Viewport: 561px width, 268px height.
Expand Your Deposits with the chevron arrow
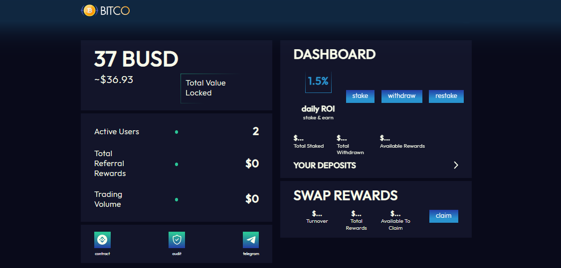pos(456,165)
